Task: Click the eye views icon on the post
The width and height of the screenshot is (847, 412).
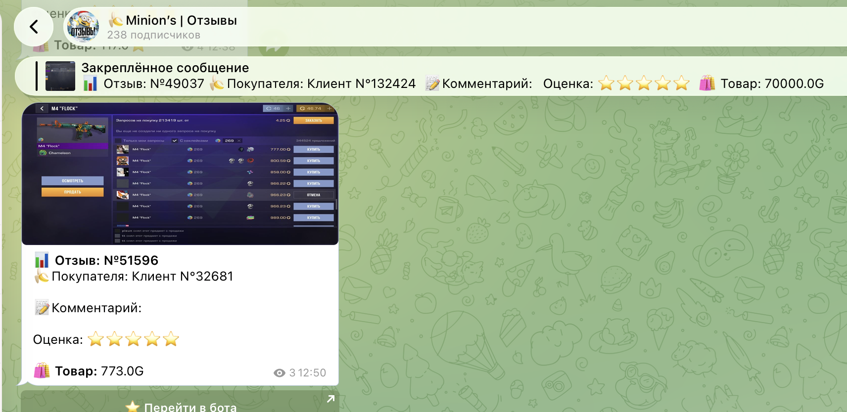Action: click(x=280, y=373)
